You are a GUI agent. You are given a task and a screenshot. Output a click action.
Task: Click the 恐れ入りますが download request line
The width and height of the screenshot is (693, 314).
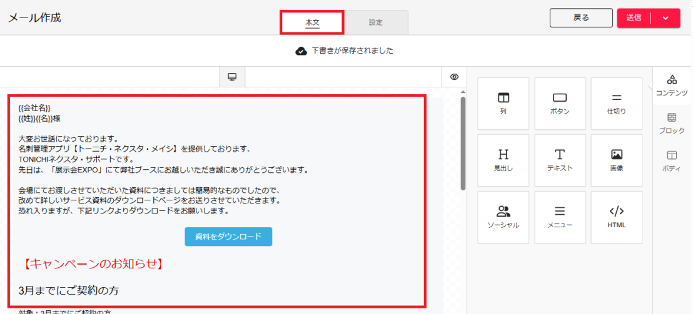click(x=123, y=211)
